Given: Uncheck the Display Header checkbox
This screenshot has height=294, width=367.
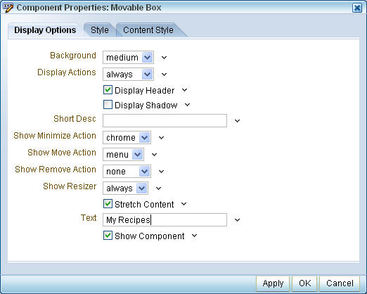Looking at the screenshot, I should click(108, 90).
